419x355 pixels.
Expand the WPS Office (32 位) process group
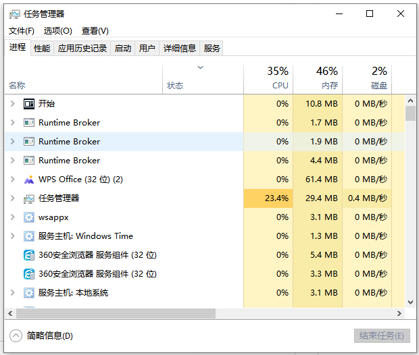coord(12,180)
